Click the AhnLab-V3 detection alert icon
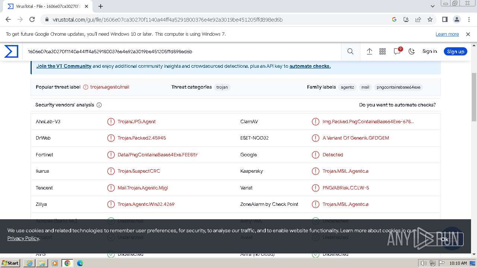477x268 pixels. click(111, 122)
